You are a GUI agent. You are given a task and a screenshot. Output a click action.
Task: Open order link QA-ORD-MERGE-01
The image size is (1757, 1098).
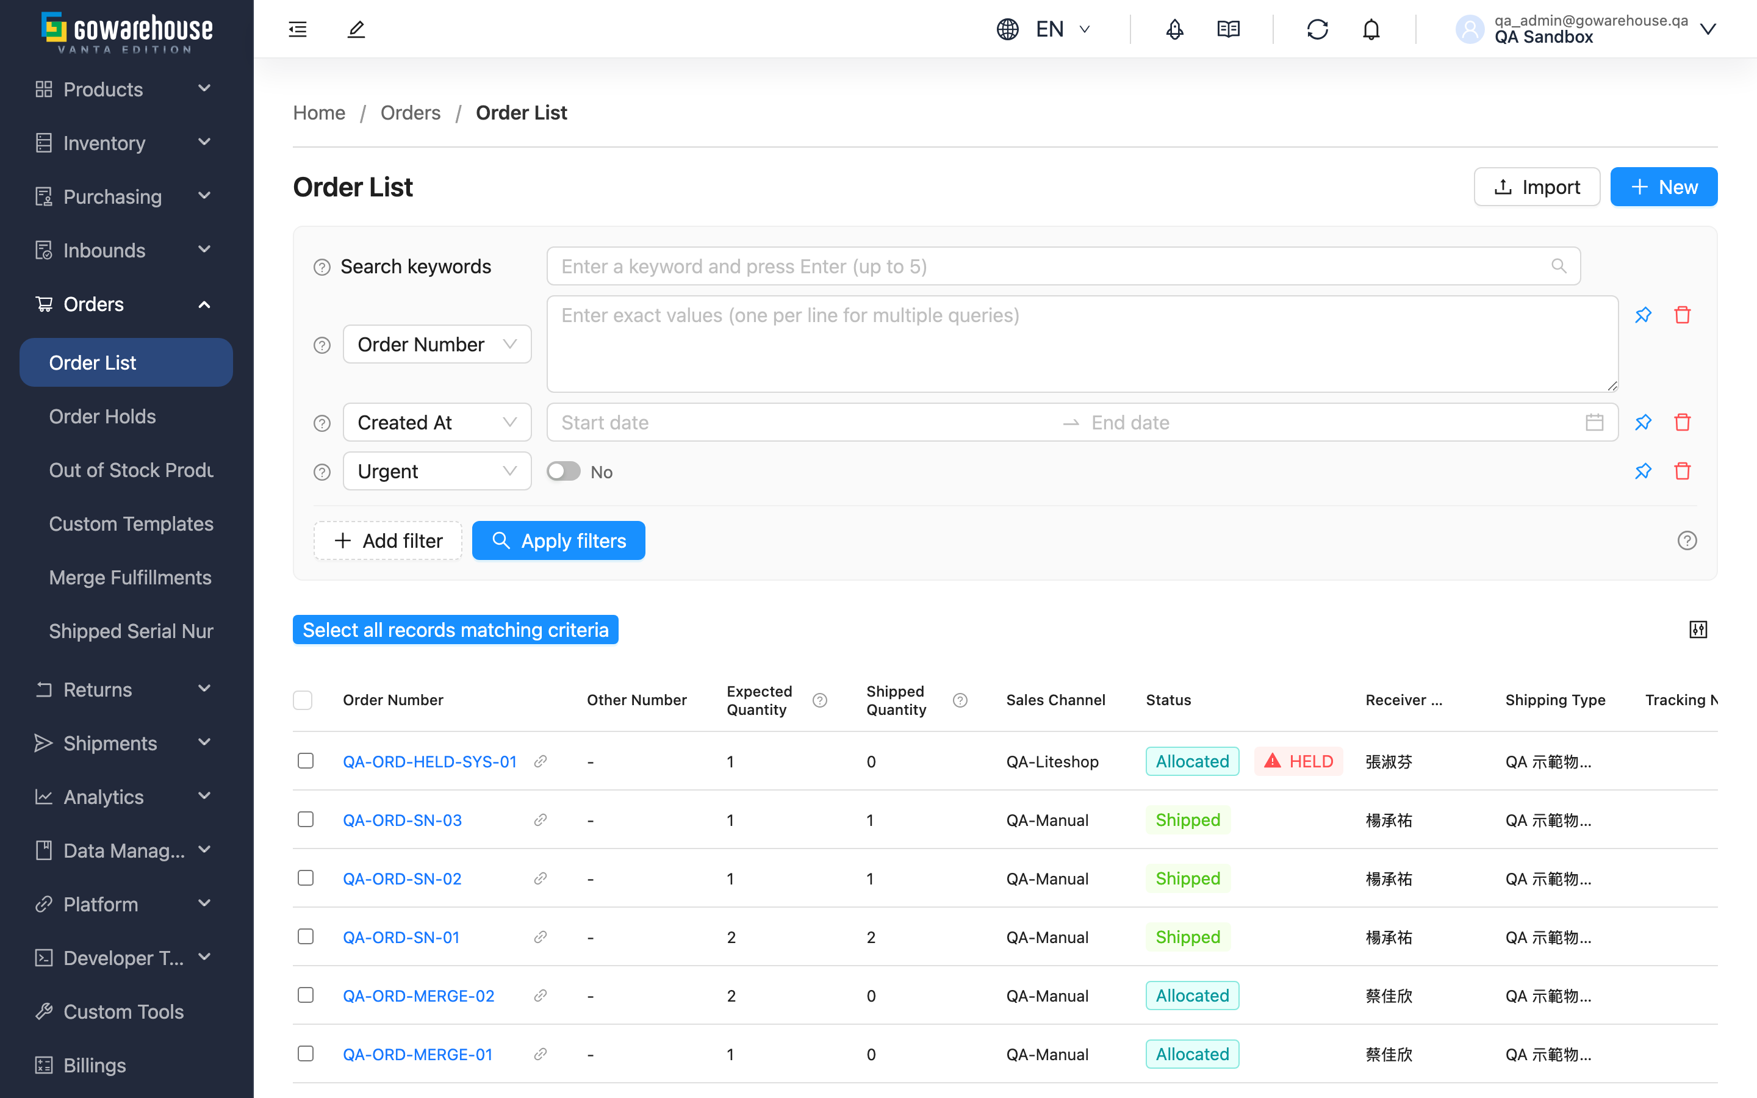(417, 1053)
